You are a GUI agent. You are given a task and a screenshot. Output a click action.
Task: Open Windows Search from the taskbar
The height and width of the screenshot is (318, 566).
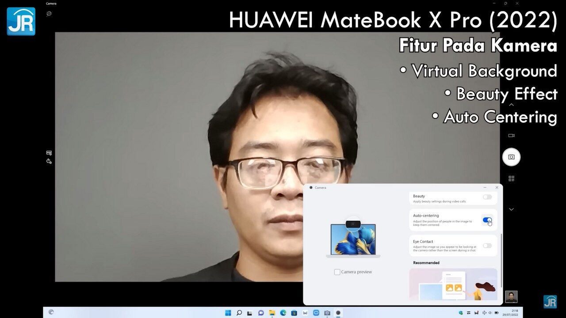[239, 313]
